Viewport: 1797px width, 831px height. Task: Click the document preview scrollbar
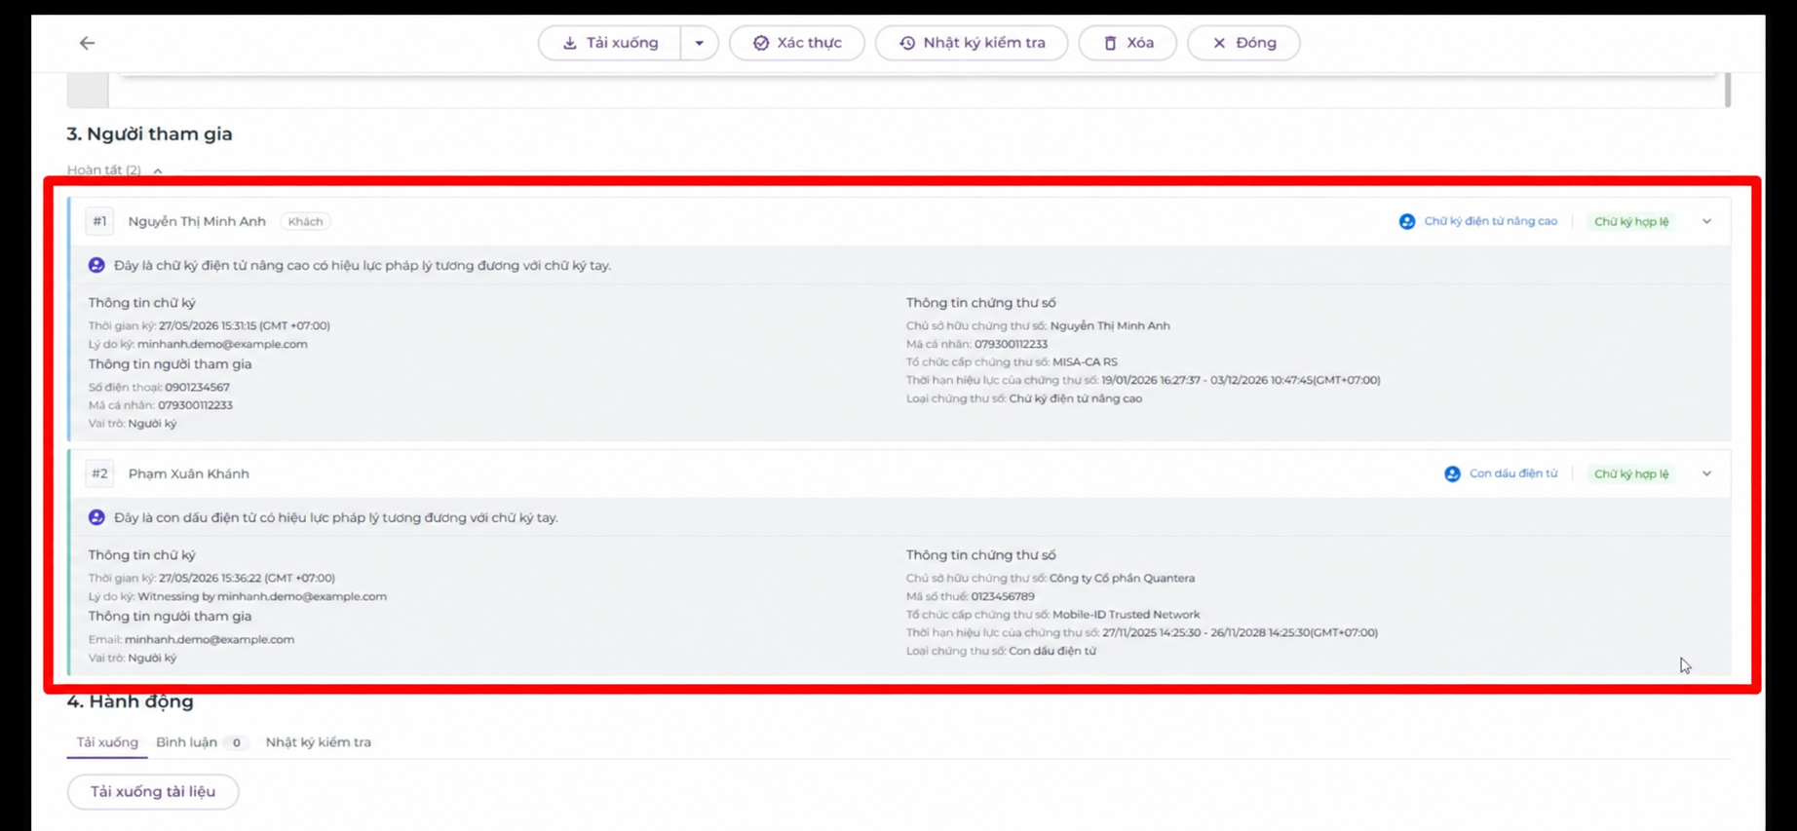[1727, 90]
